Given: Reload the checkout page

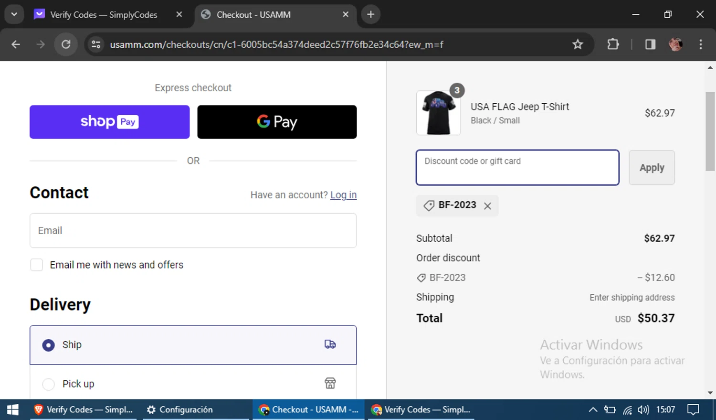Looking at the screenshot, I should (x=66, y=44).
